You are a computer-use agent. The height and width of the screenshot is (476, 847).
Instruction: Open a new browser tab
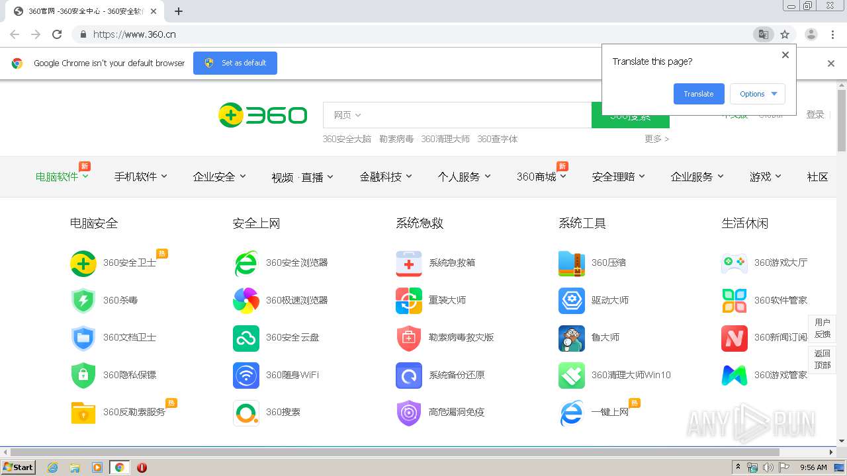[179, 11]
